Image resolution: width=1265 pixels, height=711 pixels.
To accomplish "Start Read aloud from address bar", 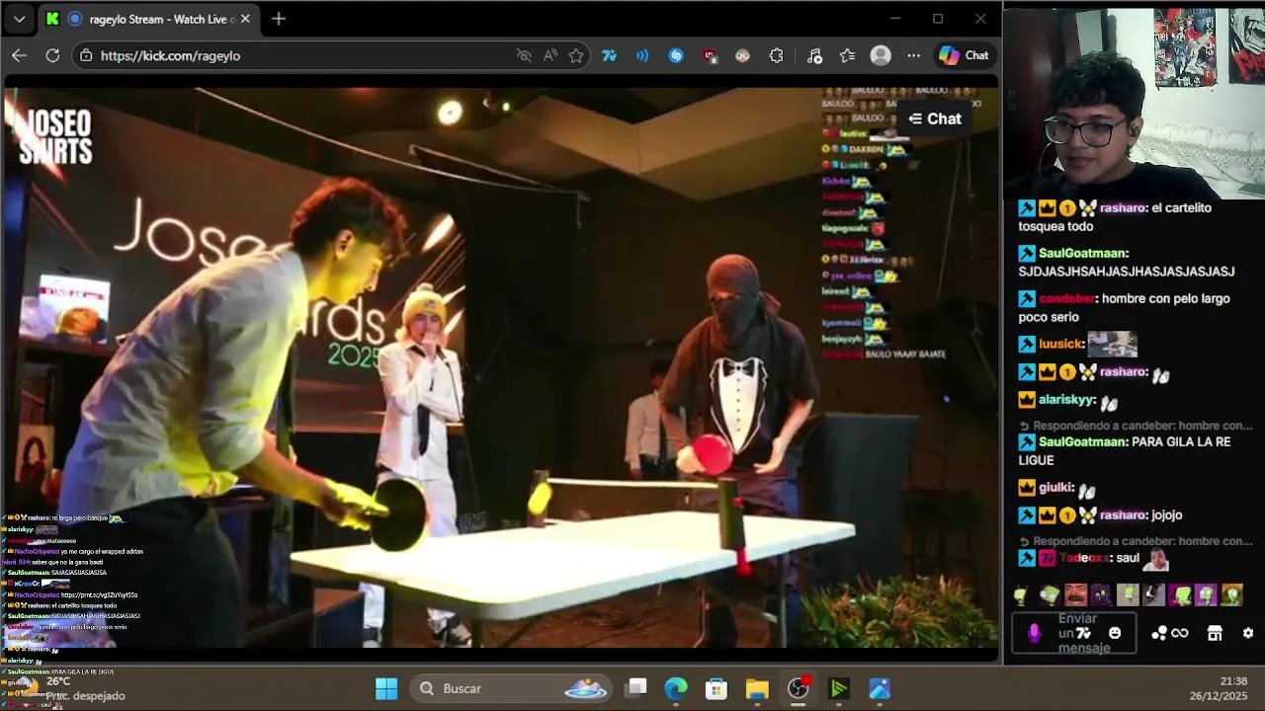I will click(x=550, y=55).
